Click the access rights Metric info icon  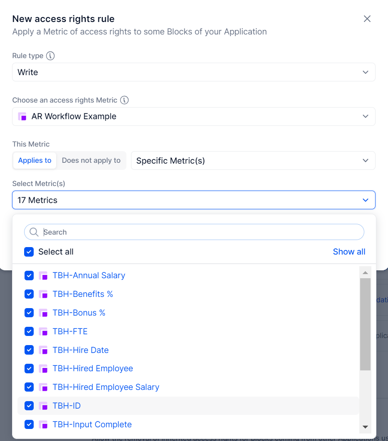[x=124, y=100]
